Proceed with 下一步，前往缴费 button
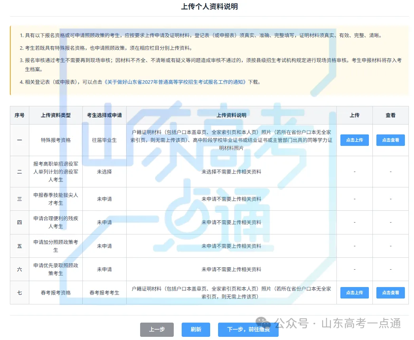This screenshot has width=414, height=340. (x=248, y=329)
